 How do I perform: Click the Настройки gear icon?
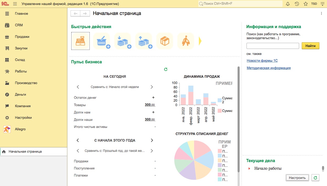[x=7, y=118]
